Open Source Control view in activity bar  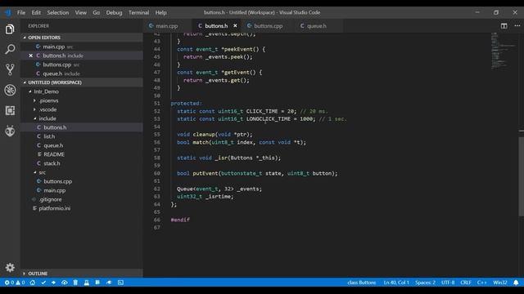click(x=10, y=69)
